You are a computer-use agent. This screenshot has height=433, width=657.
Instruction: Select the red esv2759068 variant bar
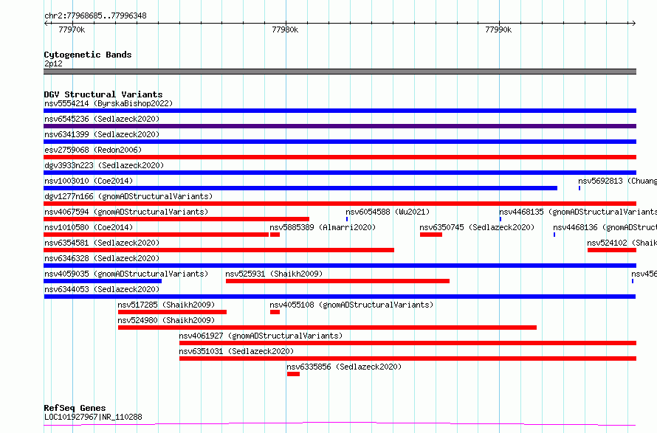[x=340, y=157]
